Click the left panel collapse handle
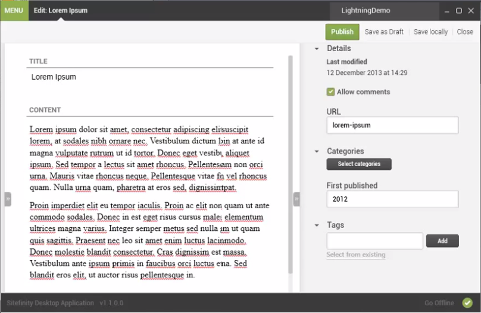 point(8,199)
